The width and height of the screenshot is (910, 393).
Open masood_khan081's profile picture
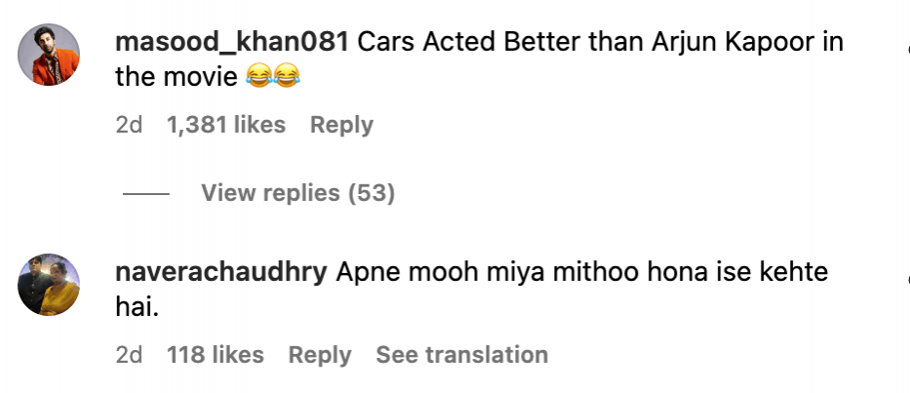click(x=49, y=55)
